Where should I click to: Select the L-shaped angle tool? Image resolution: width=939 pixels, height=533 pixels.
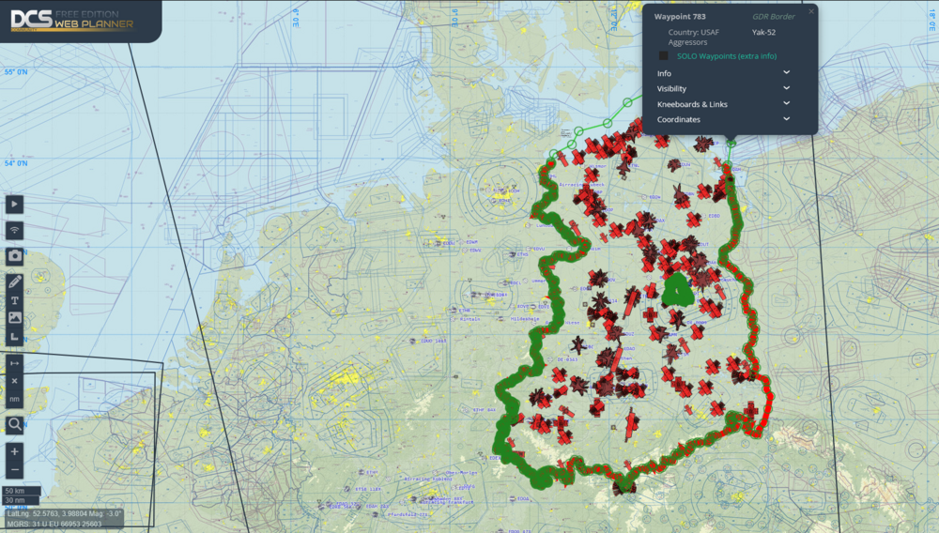tap(15, 337)
